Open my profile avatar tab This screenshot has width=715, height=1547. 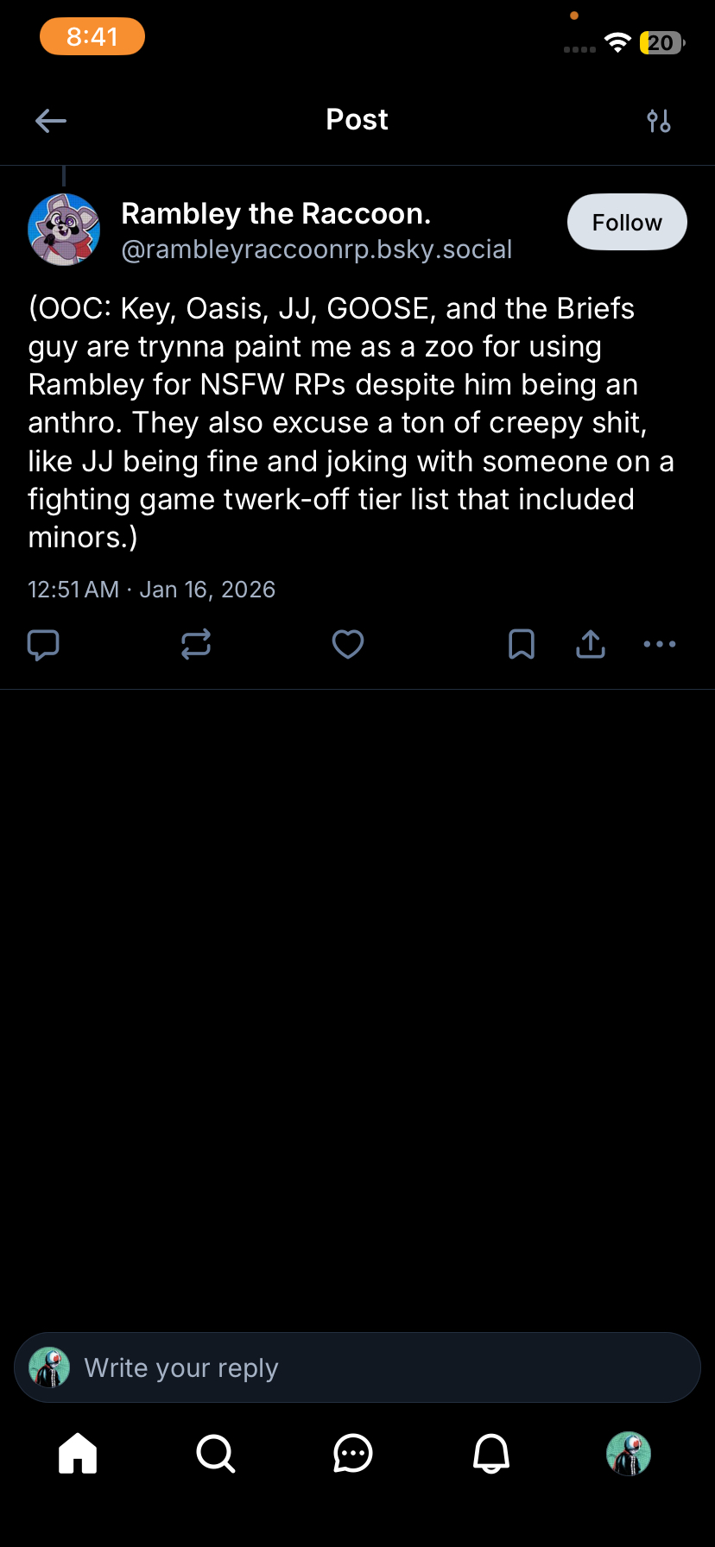pos(629,1453)
